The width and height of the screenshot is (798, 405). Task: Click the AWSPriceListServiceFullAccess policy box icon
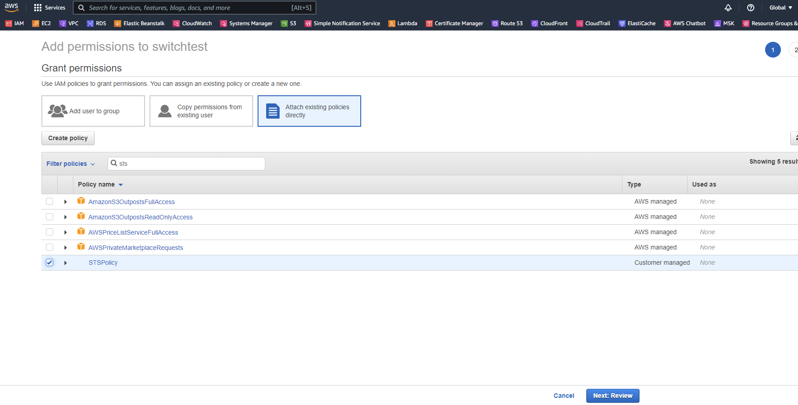tap(81, 231)
